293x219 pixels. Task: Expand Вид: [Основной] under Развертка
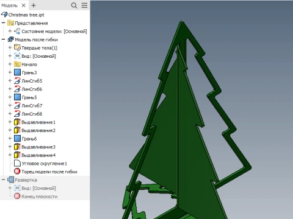(10, 188)
